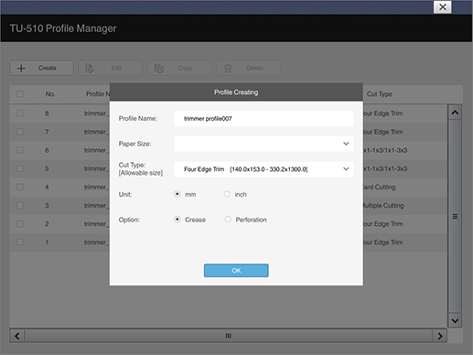Viewport: 473px width, 355px height.
Task: Open the Paper Size dropdown
Action: click(x=263, y=144)
